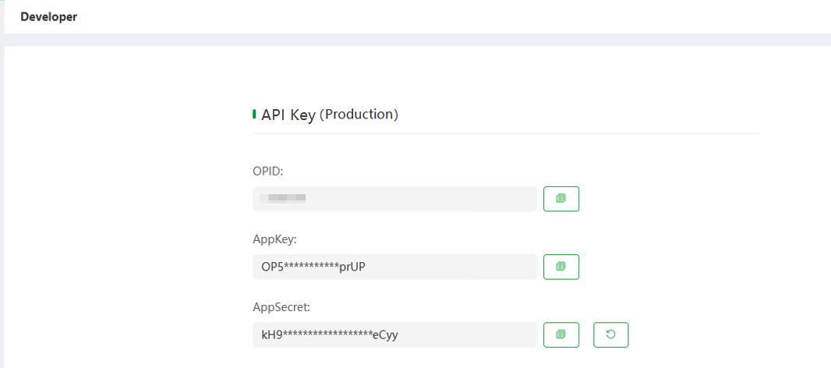This screenshot has width=831, height=368.
Task: Click the green marker beside API Key
Action: tap(254, 115)
